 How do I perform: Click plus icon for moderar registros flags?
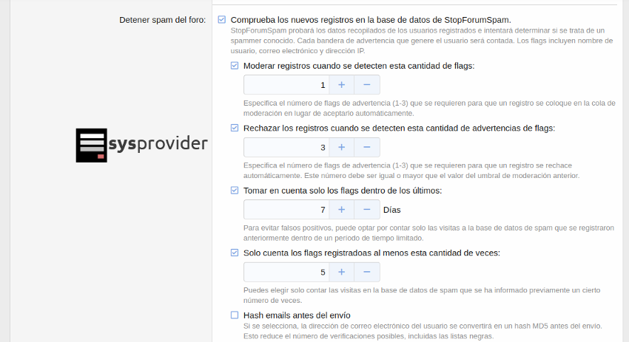click(341, 85)
